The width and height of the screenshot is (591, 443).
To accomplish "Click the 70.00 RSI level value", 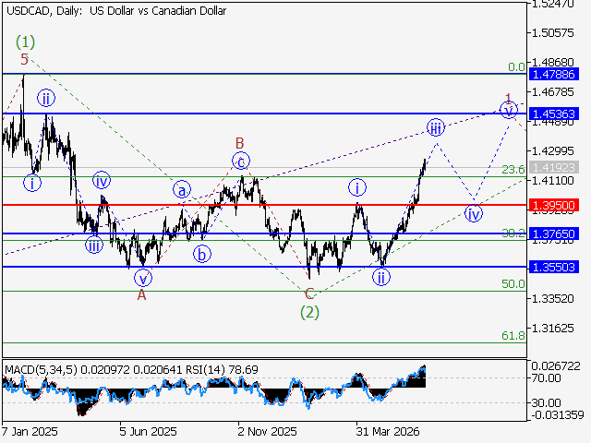I will 547,378.
